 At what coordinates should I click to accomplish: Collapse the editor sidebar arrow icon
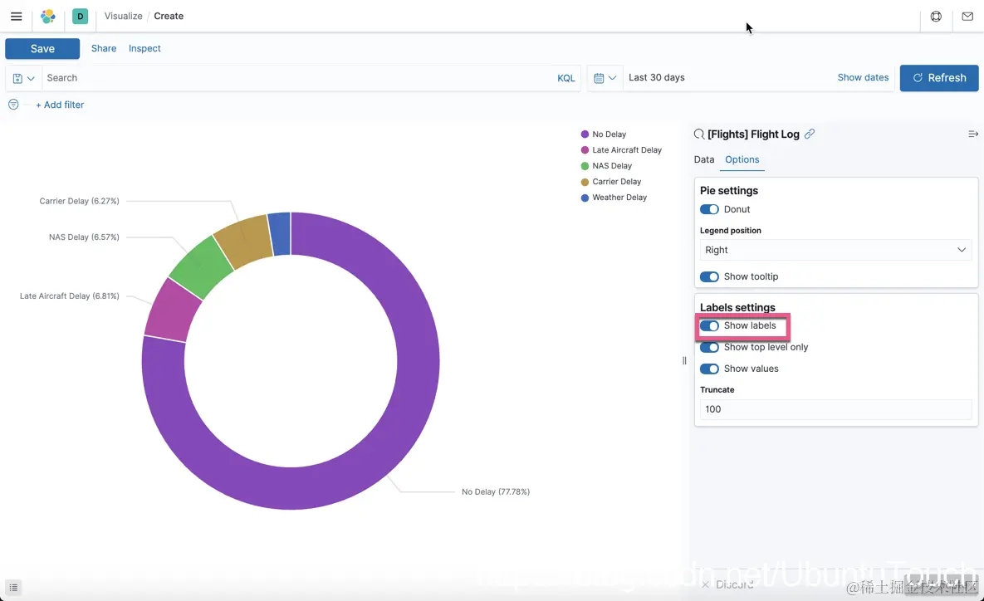click(972, 134)
